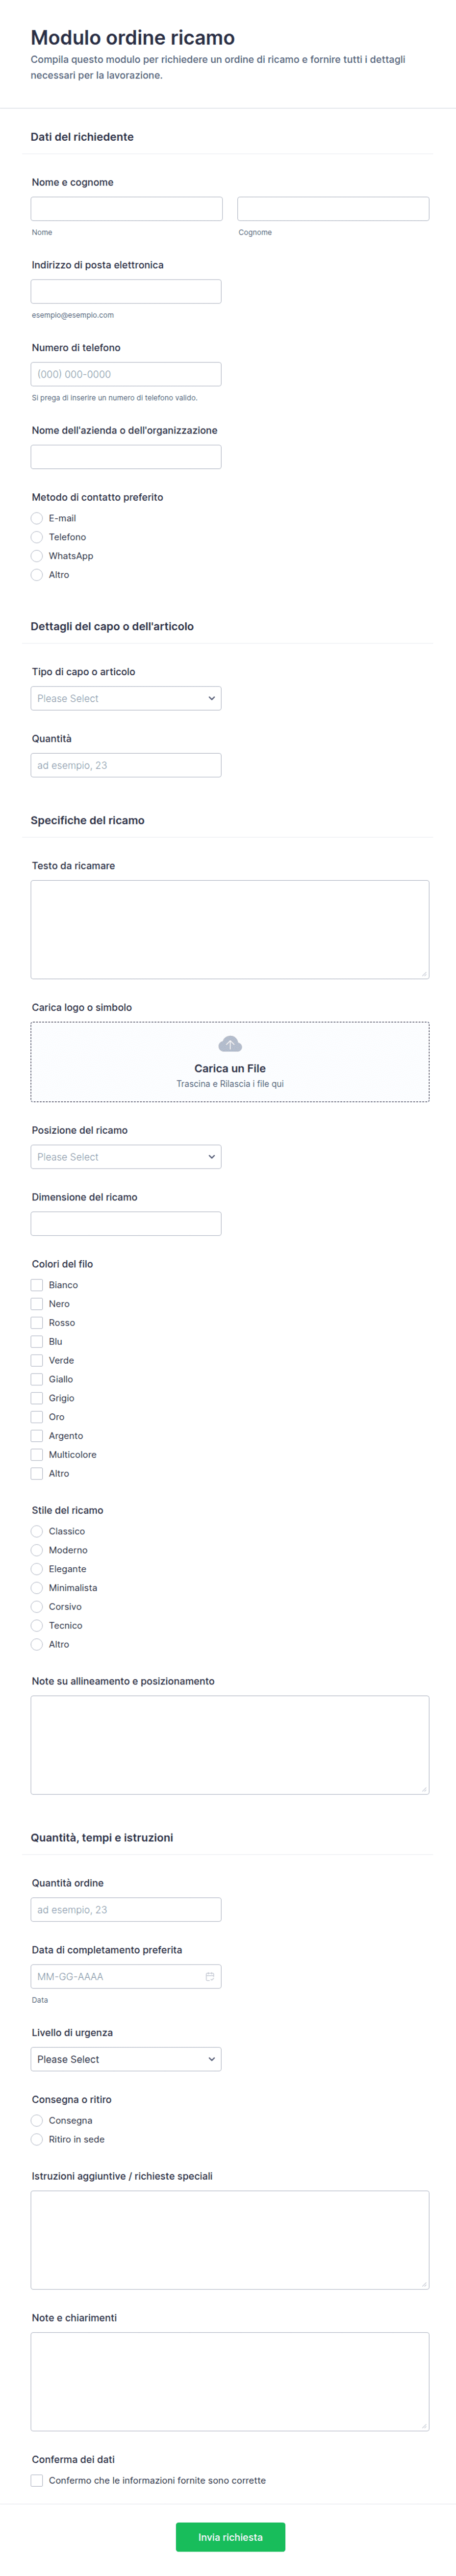Click the email address input field
Image resolution: width=456 pixels, height=2576 pixels.
click(x=126, y=292)
